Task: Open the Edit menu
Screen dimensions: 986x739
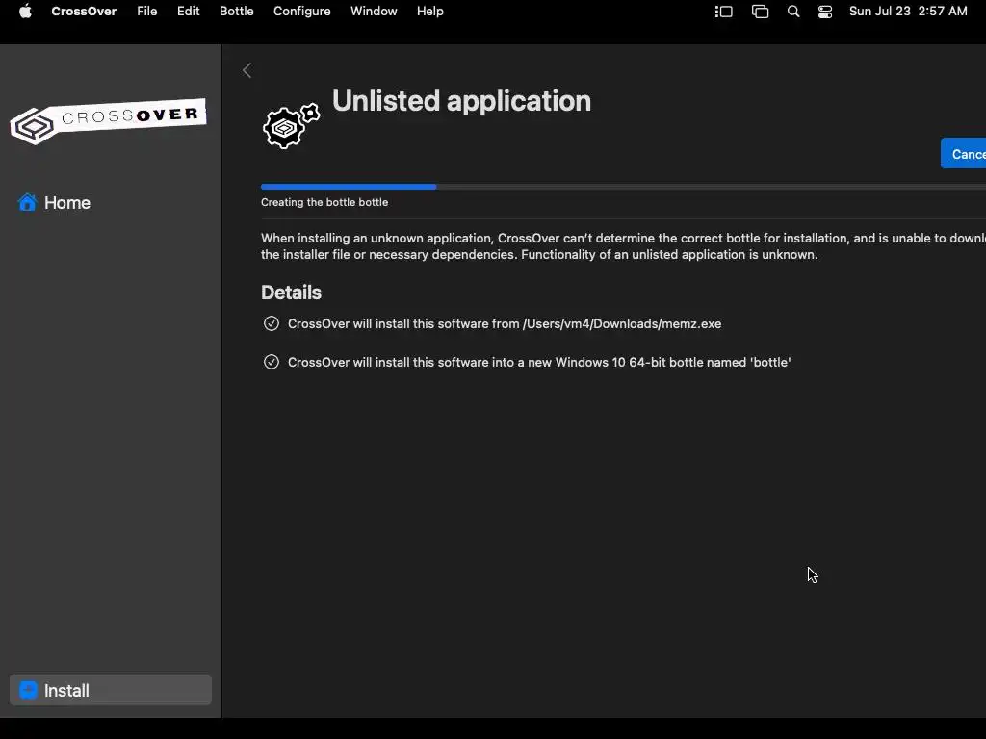Action: [x=188, y=12]
